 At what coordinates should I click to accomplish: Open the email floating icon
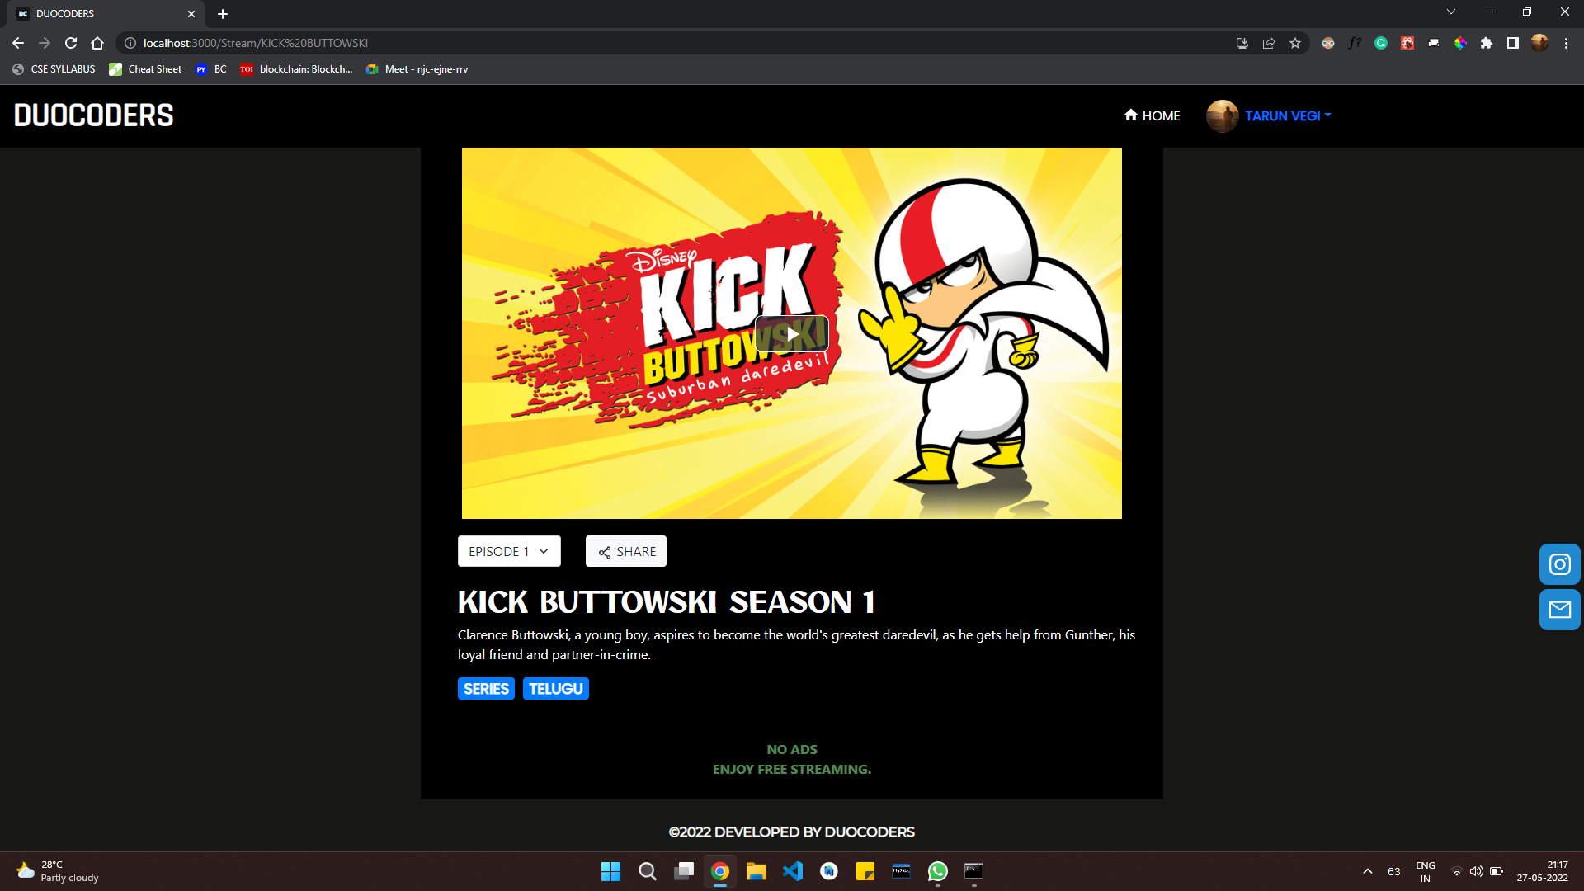pos(1559,610)
